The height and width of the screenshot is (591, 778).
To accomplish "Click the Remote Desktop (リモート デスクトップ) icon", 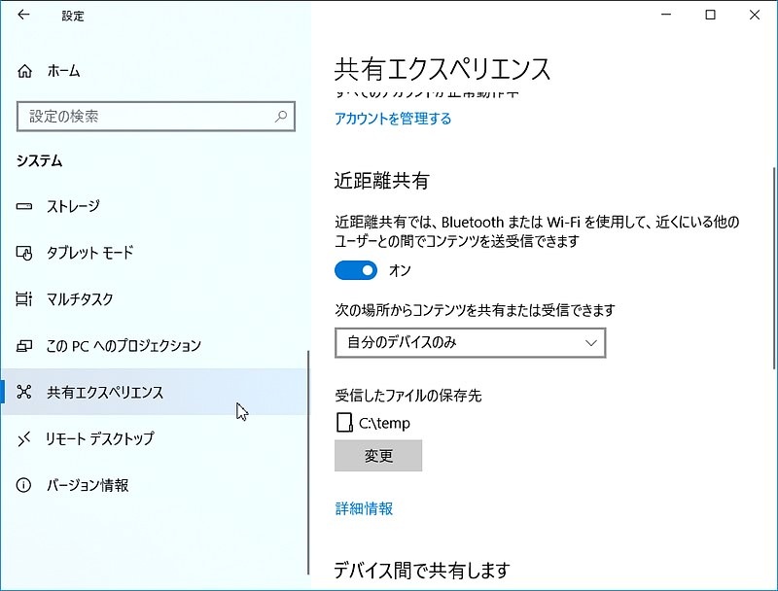I will click(25, 438).
